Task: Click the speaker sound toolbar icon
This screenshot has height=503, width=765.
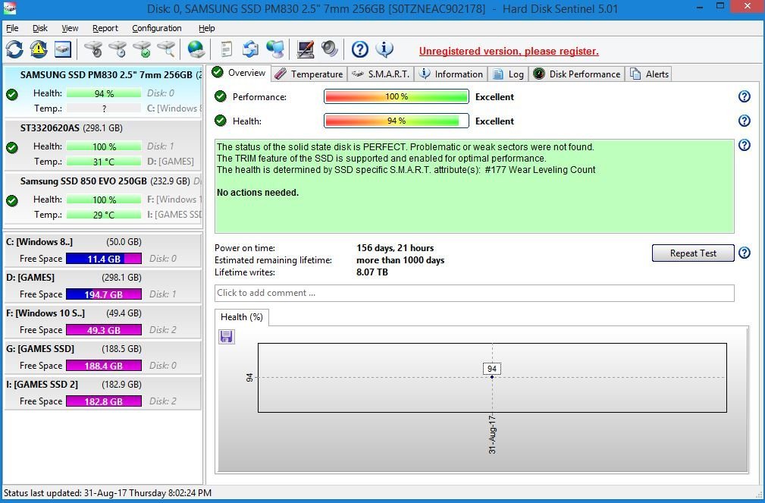Action: click(x=329, y=49)
